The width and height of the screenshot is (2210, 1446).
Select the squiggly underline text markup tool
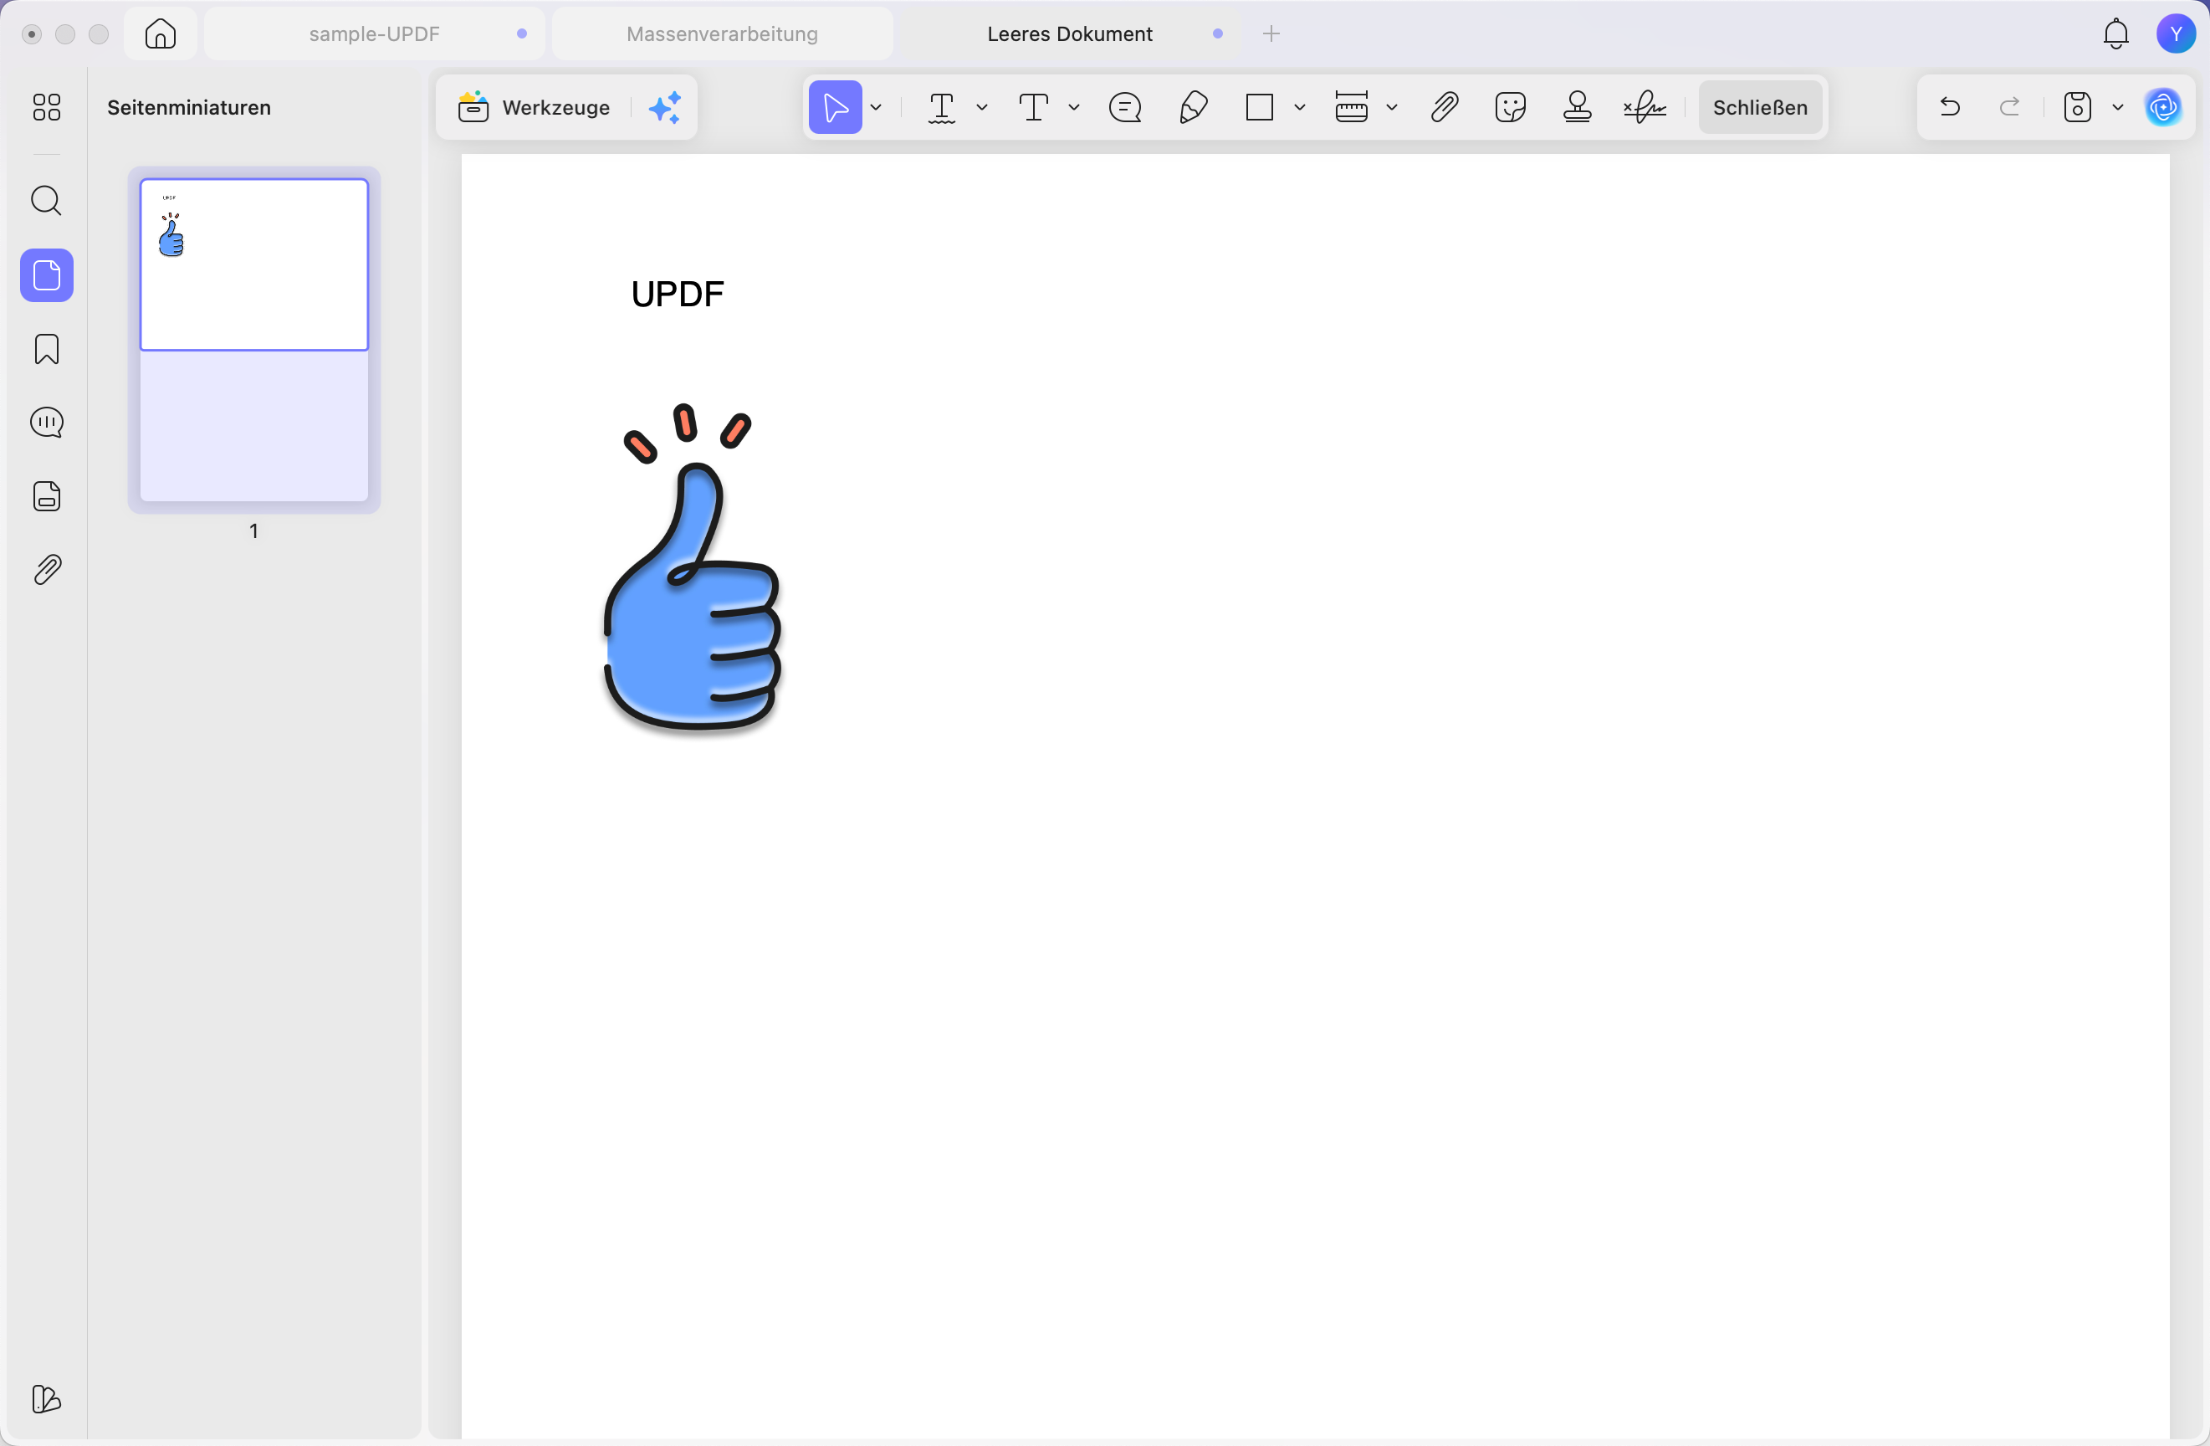pyautogui.click(x=942, y=108)
